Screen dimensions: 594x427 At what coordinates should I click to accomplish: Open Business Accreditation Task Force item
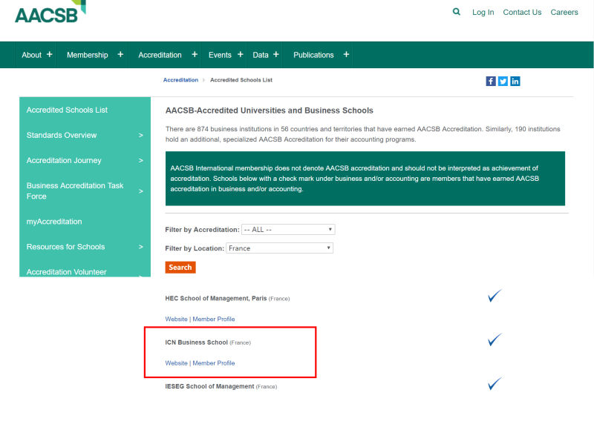(75, 191)
